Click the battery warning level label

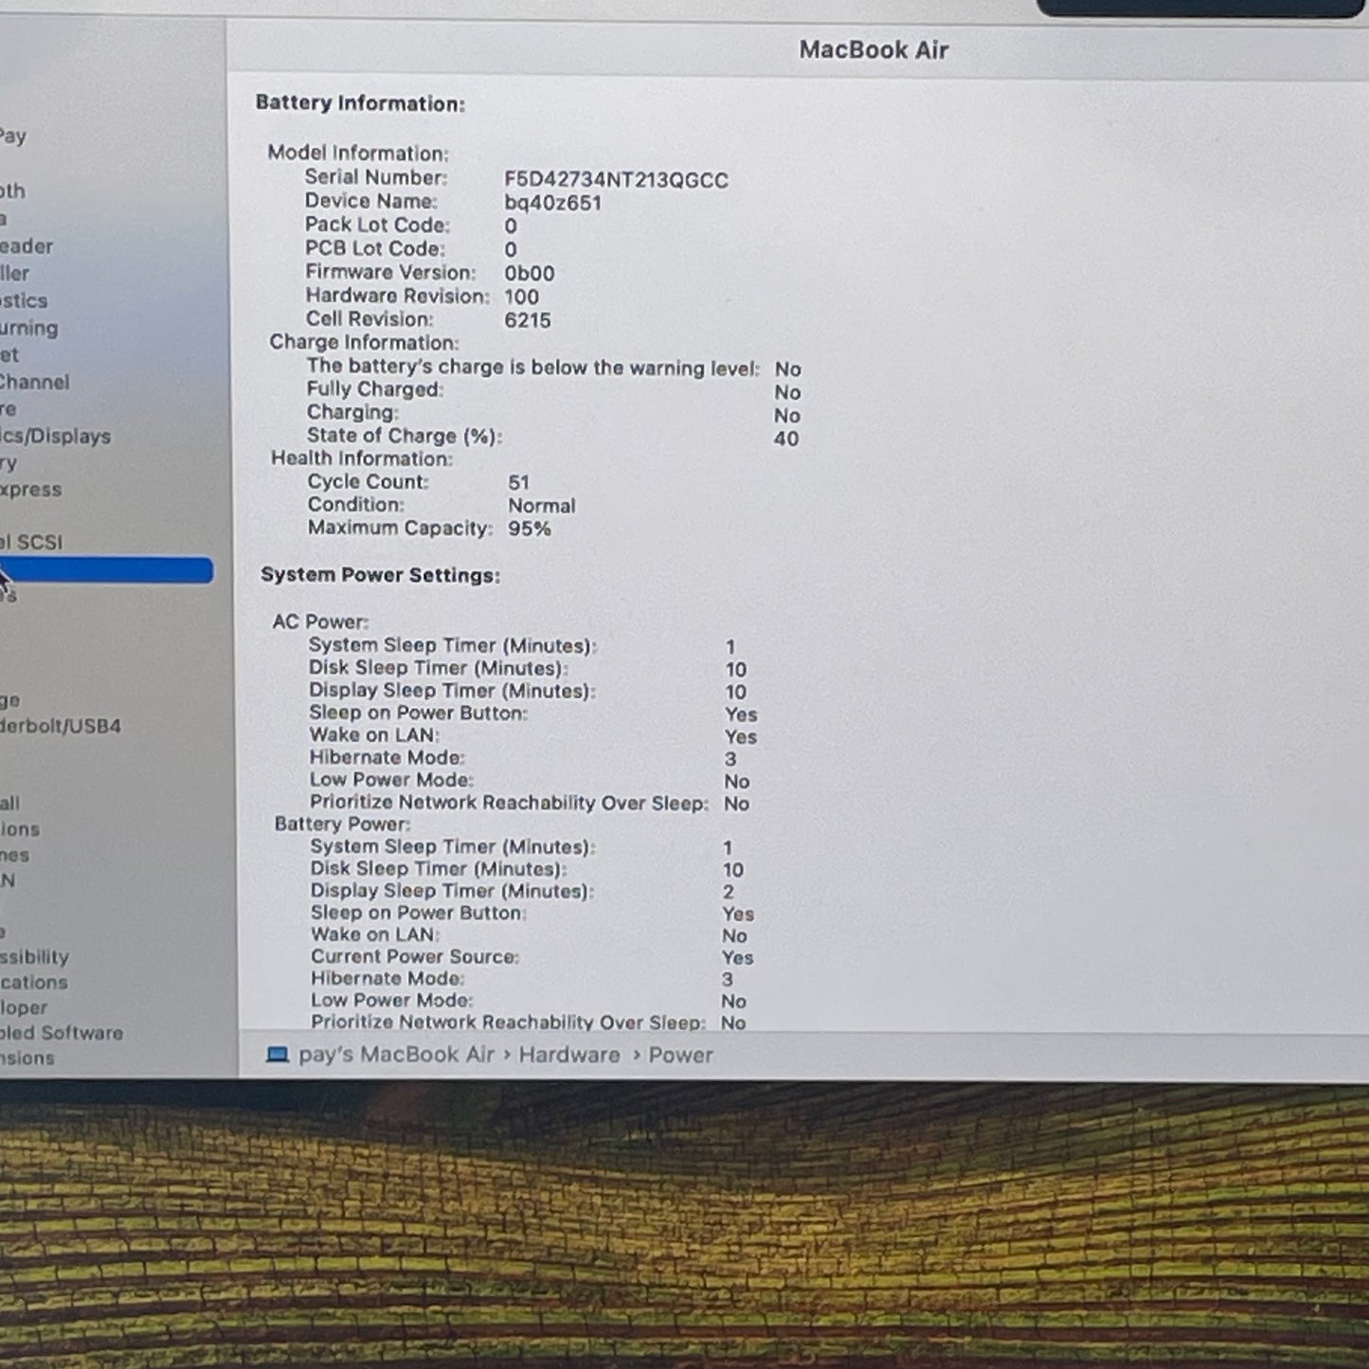click(x=532, y=367)
